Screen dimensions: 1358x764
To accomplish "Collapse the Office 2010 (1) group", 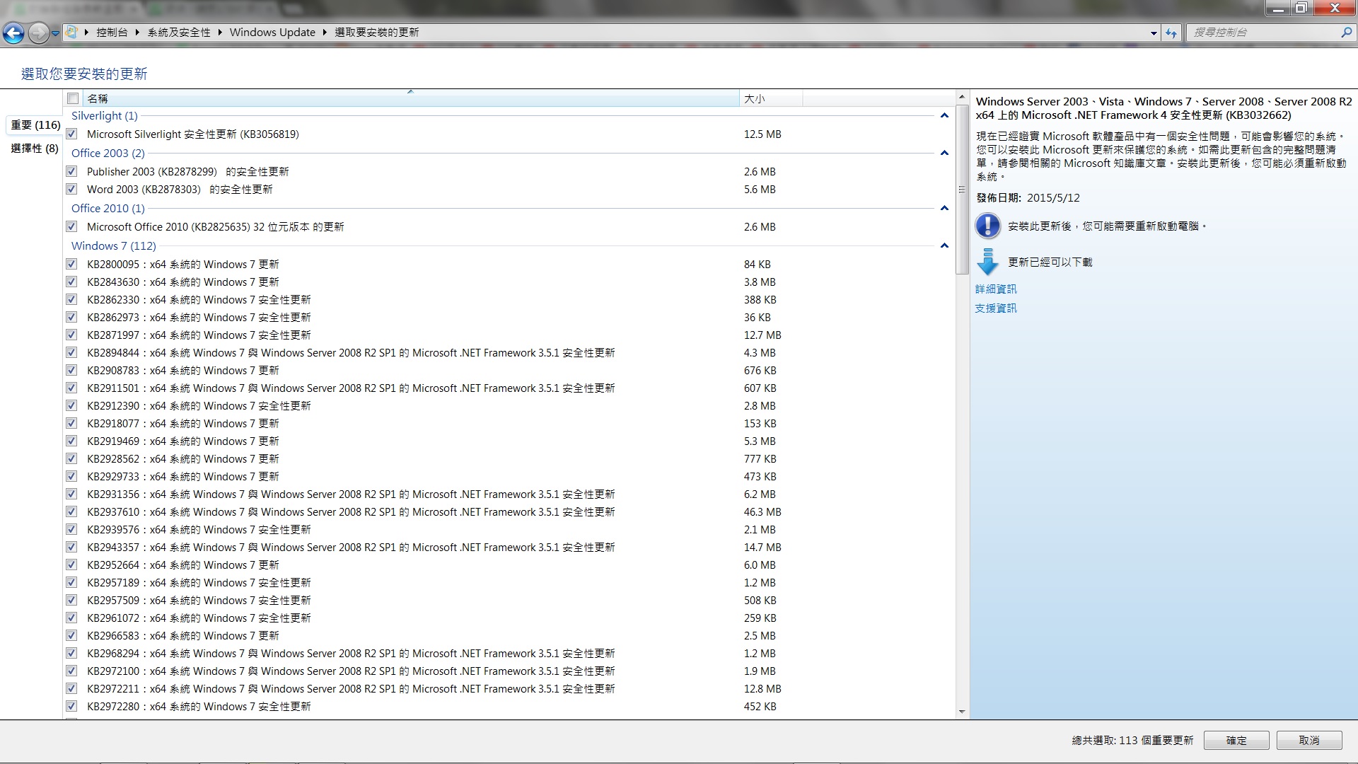I will pyautogui.click(x=944, y=208).
